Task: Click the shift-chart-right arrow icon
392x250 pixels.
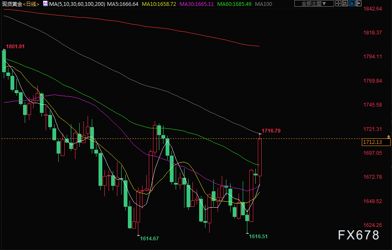Action: pyautogui.click(x=358, y=3)
